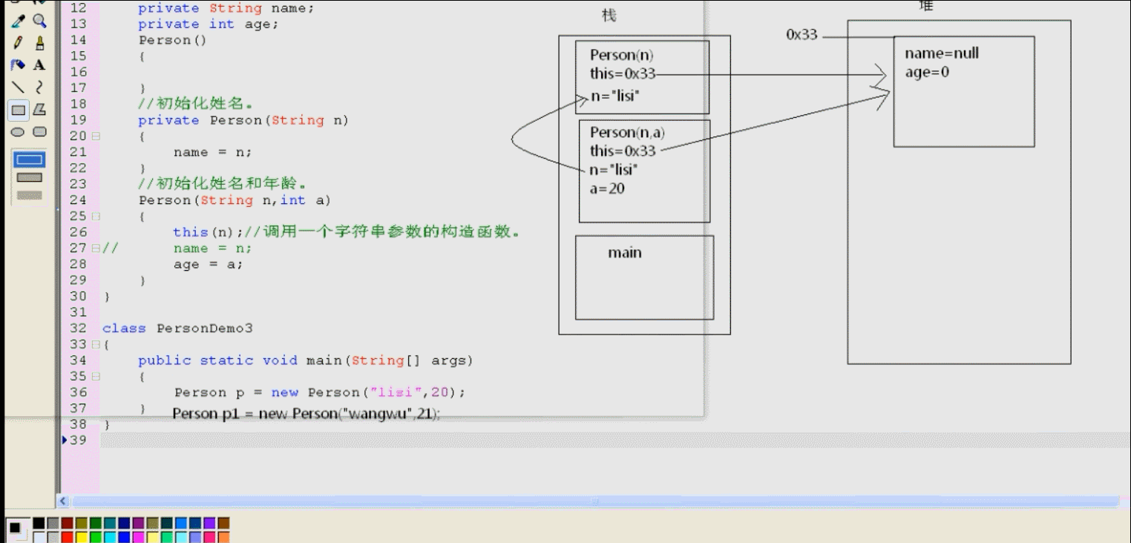Click the line number 39 in the gutter
This screenshot has width=1131, height=543.
pos(78,441)
